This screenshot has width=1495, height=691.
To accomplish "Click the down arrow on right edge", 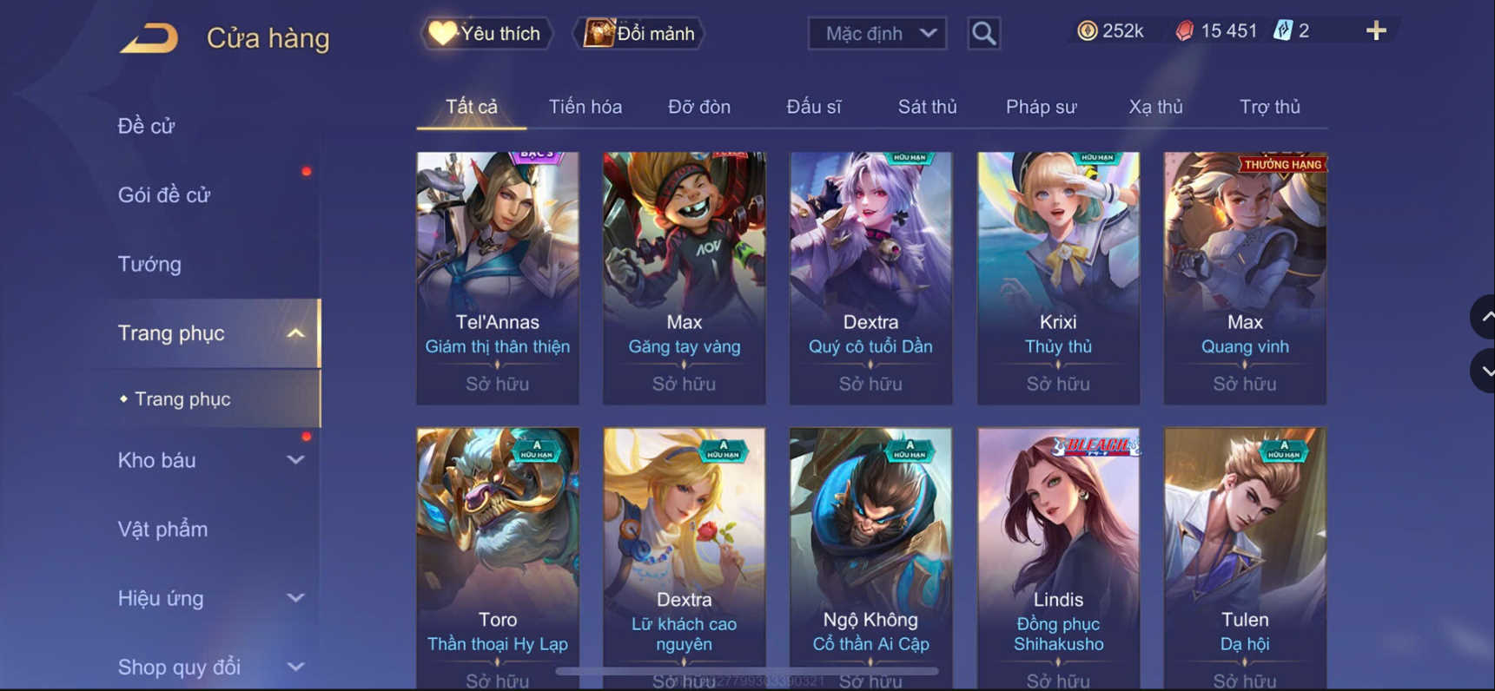I will pos(1485,371).
